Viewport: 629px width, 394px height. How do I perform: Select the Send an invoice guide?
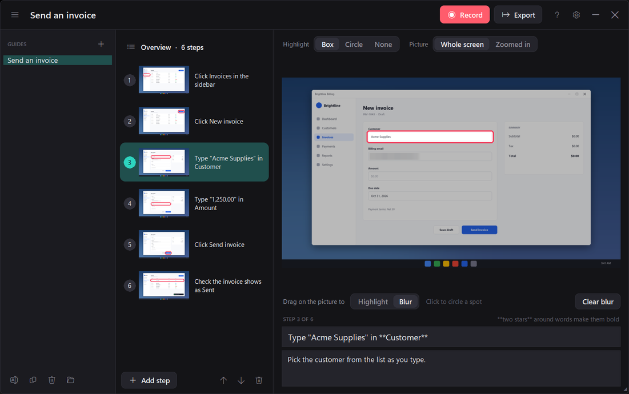click(x=58, y=60)
